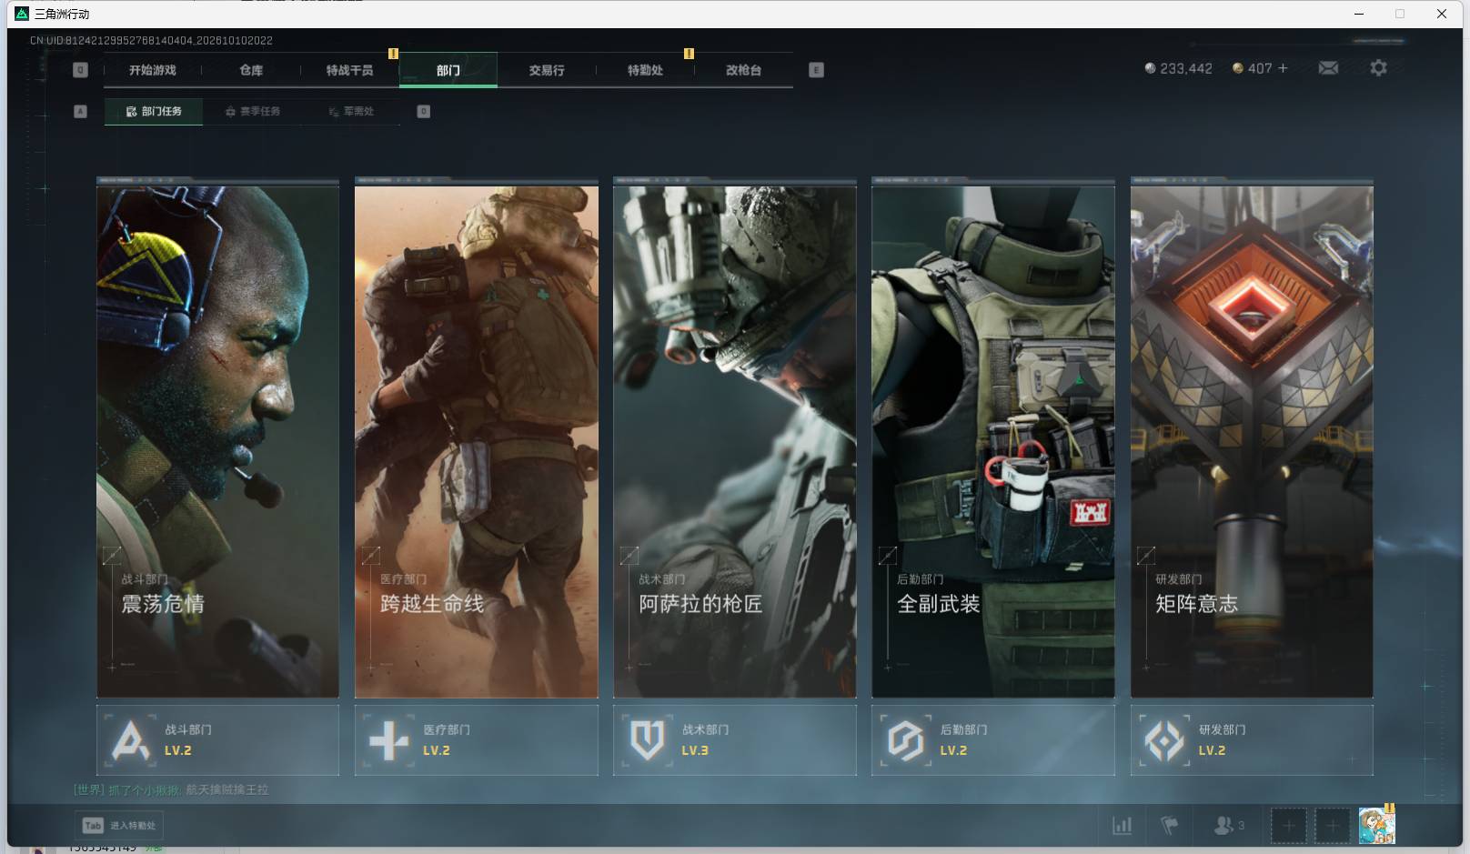Open the mail inbox envelope icon
This screenshot has height=854, width=1470.
click(x=1328, y=68)
